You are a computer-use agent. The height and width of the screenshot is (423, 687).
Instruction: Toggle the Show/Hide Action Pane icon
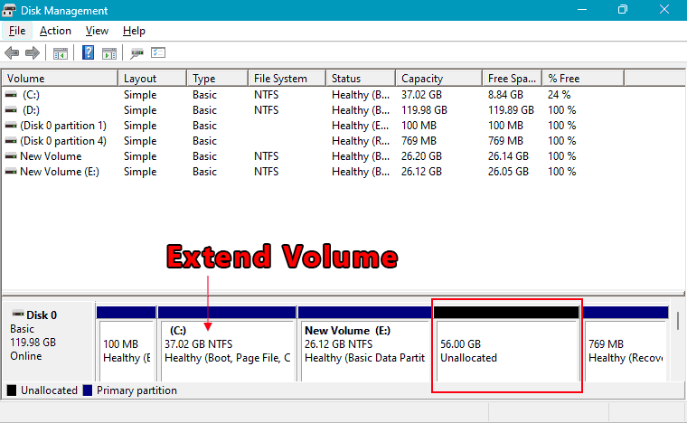[108, 53]
